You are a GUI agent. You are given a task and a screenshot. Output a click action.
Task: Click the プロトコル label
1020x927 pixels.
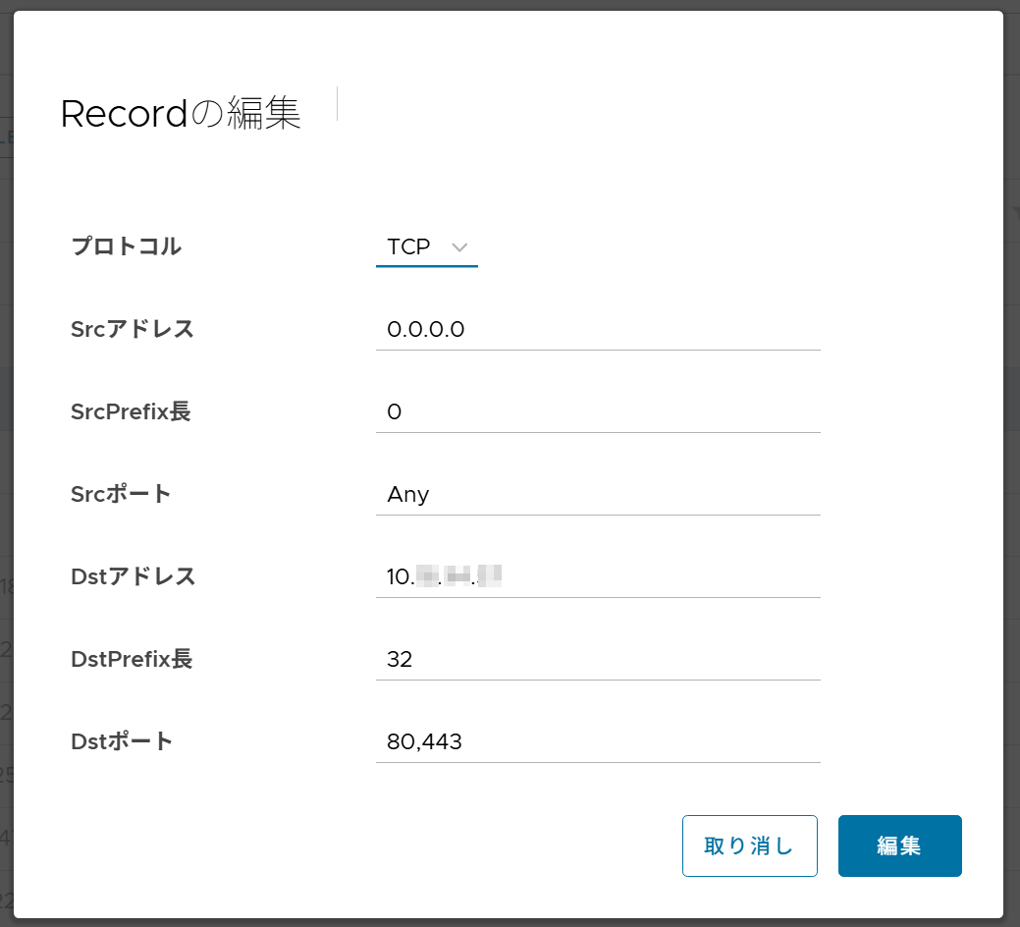click(126, 246)
